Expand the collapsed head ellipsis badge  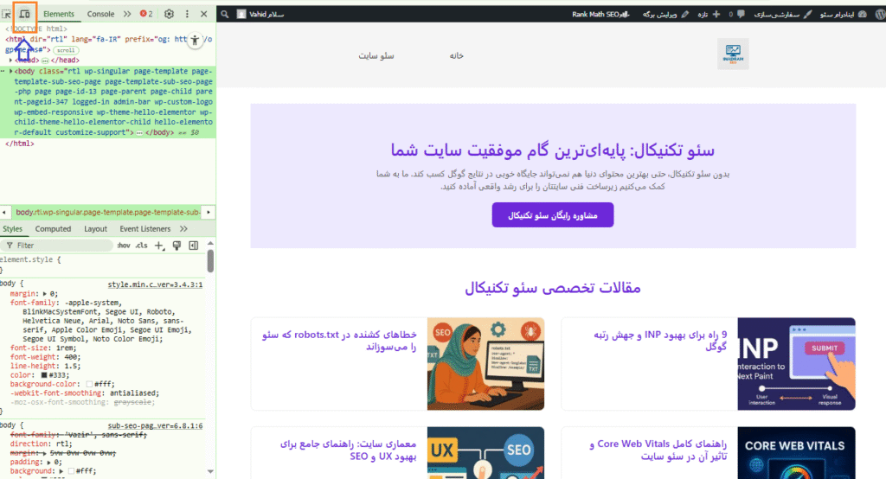45,61
